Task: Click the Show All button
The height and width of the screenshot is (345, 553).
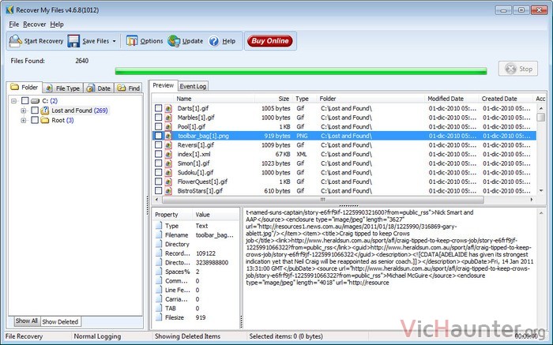Action: [x=26, y=321]
